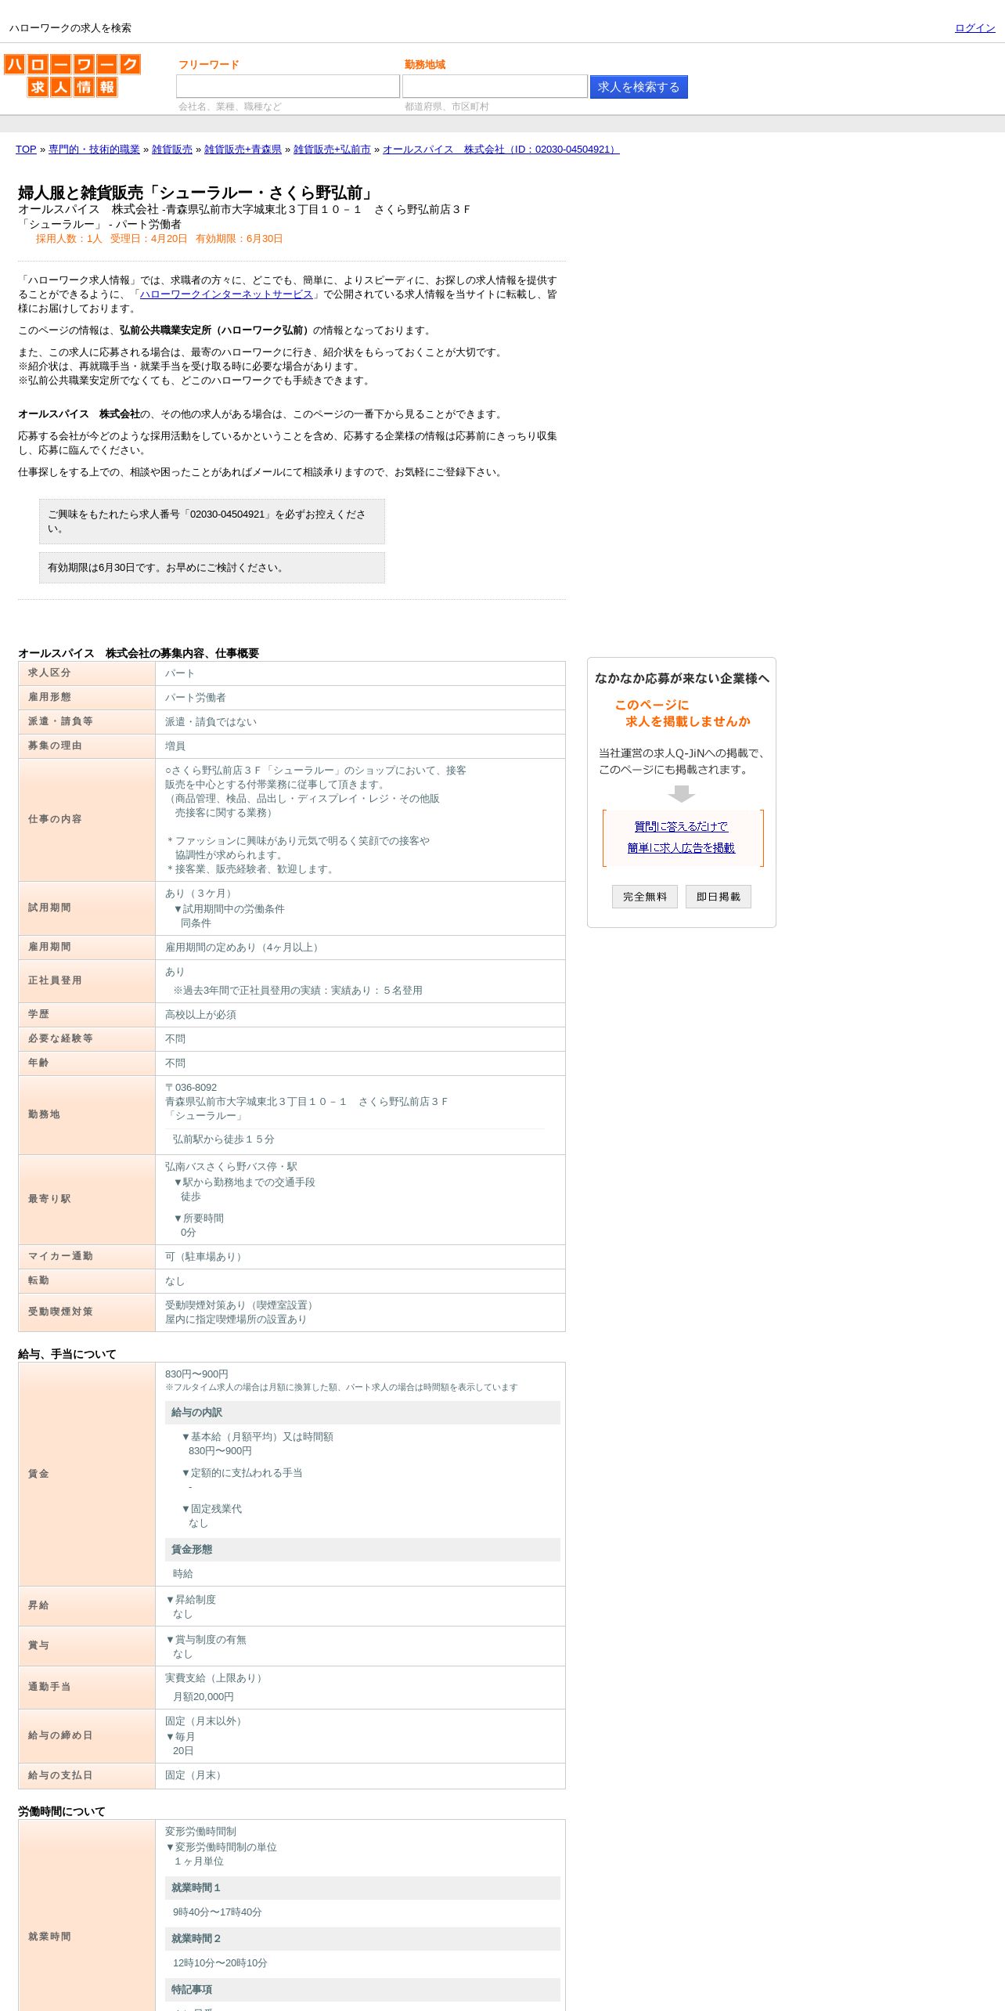Click 固定（月末） payment day cell
The image size is (1005, 2011).
[x=360, y=1775]
